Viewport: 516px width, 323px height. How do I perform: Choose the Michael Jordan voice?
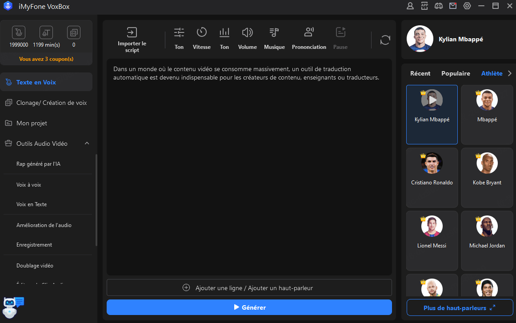487,241
